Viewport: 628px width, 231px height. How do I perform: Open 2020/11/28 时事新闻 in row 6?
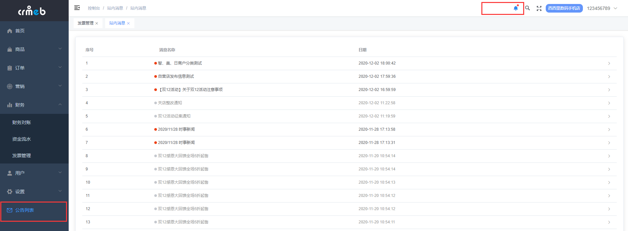[x=176, y=129]
